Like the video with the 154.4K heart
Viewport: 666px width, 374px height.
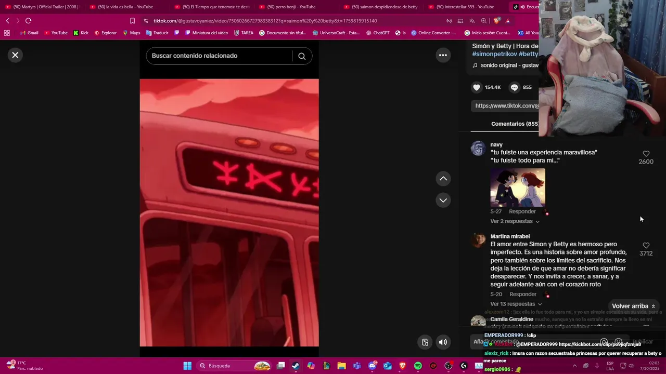(x=477, y=87)
